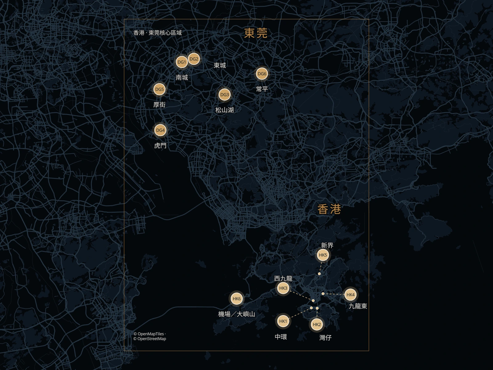Click the HK3 marker for 西九龍
The height and width of the screenshot is (370, 493).
click(283, 288)
